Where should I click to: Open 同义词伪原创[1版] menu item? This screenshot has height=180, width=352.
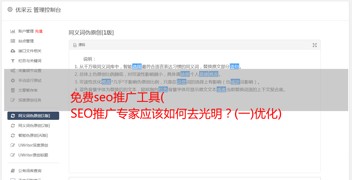point(33,116)
